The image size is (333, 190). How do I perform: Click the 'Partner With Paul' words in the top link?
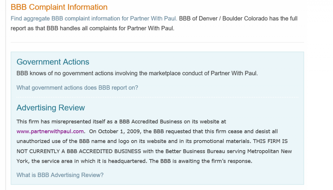tap(153, 18)
